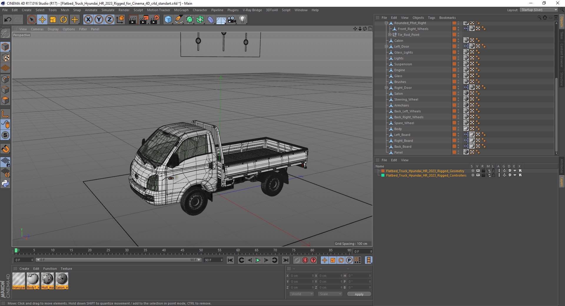Enable the Axis mode icon
The width and height of the screenshot is (565, 306).
point(6,114)
